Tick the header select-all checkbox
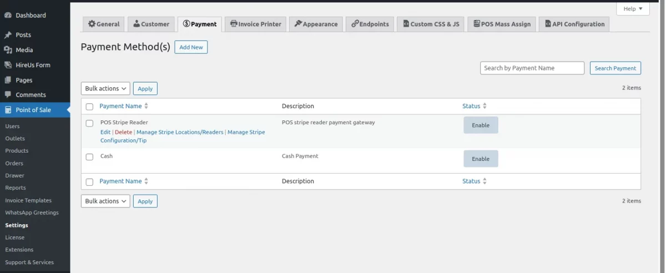Image resolution: width=666 pixels, height=273 pixels. point(89,107)
